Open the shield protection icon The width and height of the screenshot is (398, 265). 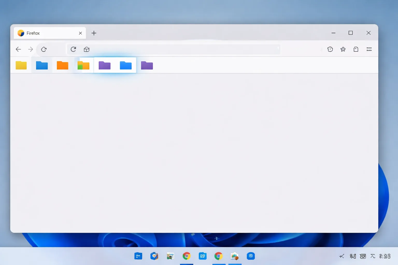[x=330, y=49]
